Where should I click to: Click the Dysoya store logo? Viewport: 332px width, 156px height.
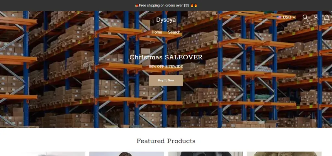point(166,20)
